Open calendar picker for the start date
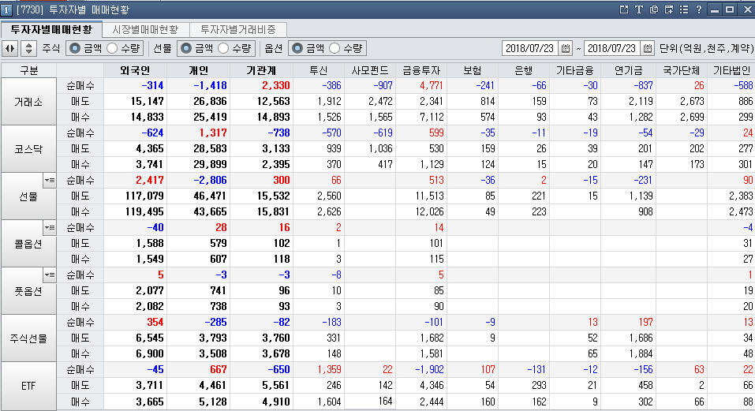Screen dimensions: 755x411 566,48
